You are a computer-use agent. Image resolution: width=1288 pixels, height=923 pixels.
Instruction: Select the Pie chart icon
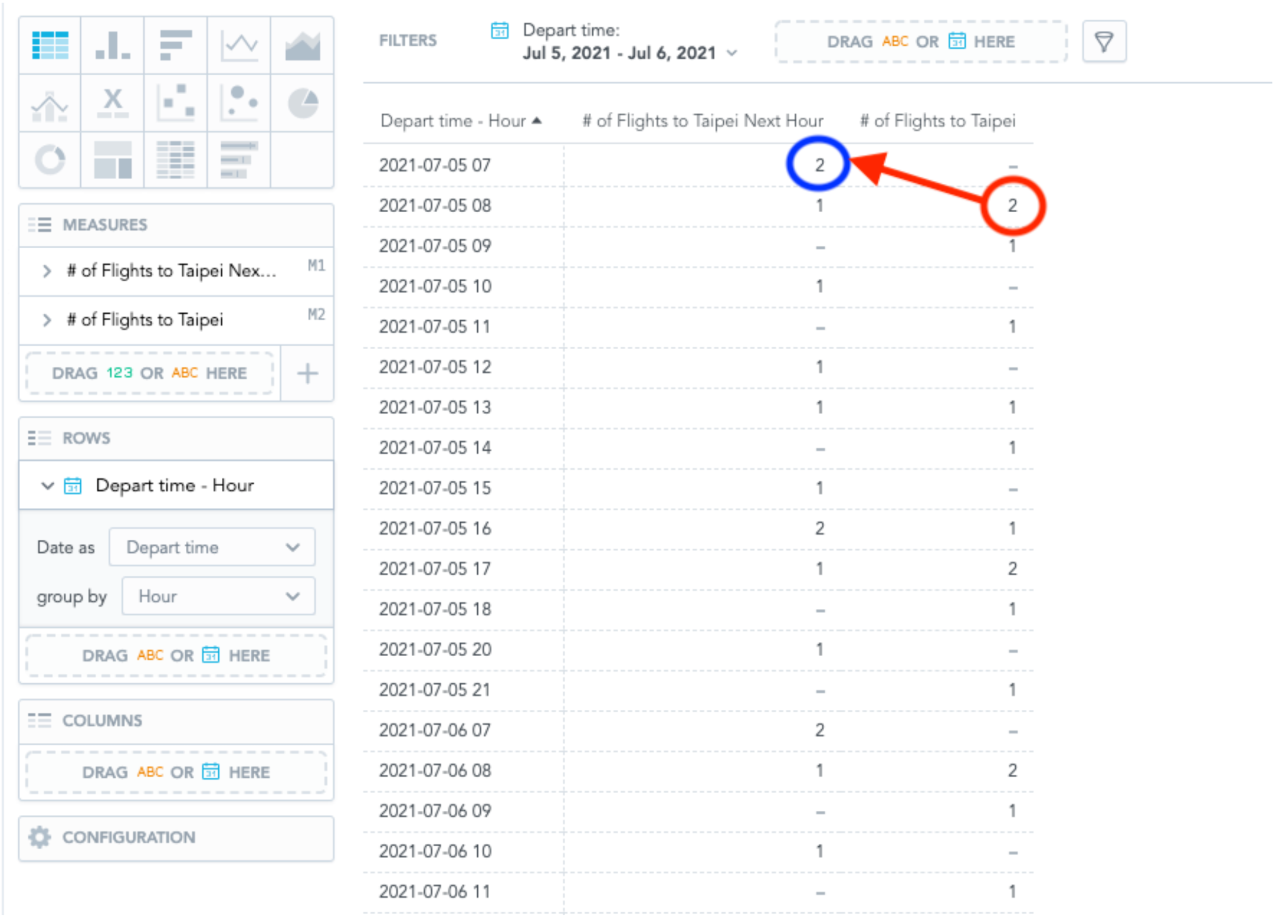[x=302, y=104]
